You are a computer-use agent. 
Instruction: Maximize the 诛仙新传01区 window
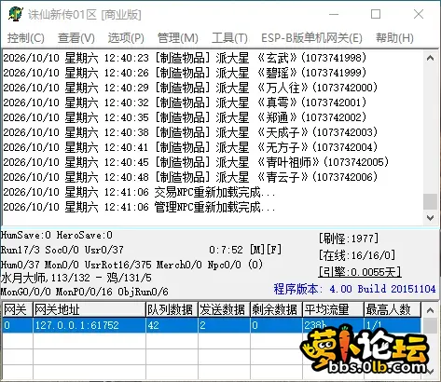[376, 14]
